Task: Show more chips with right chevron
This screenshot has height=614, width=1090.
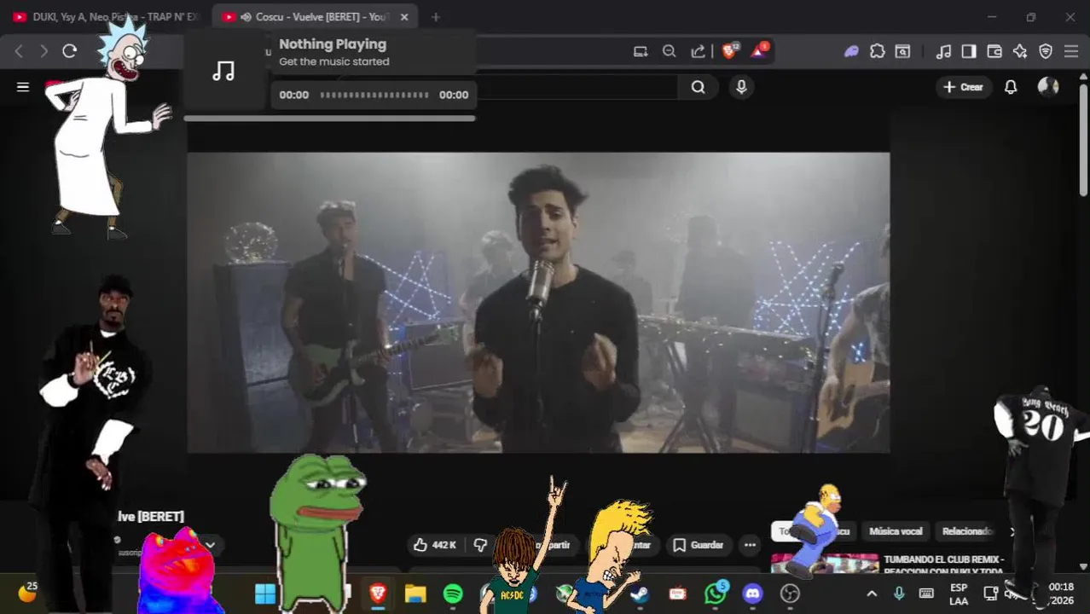Action: (x=1012, y=531)
